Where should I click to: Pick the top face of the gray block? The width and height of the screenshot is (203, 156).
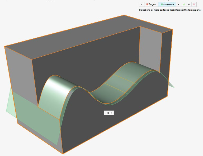[79, 37]
